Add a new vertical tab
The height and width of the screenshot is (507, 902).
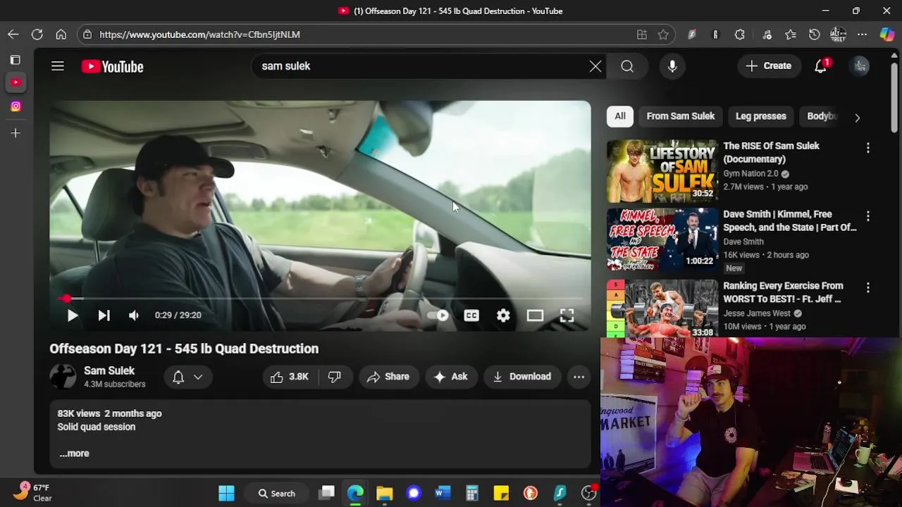pos(16,133)
